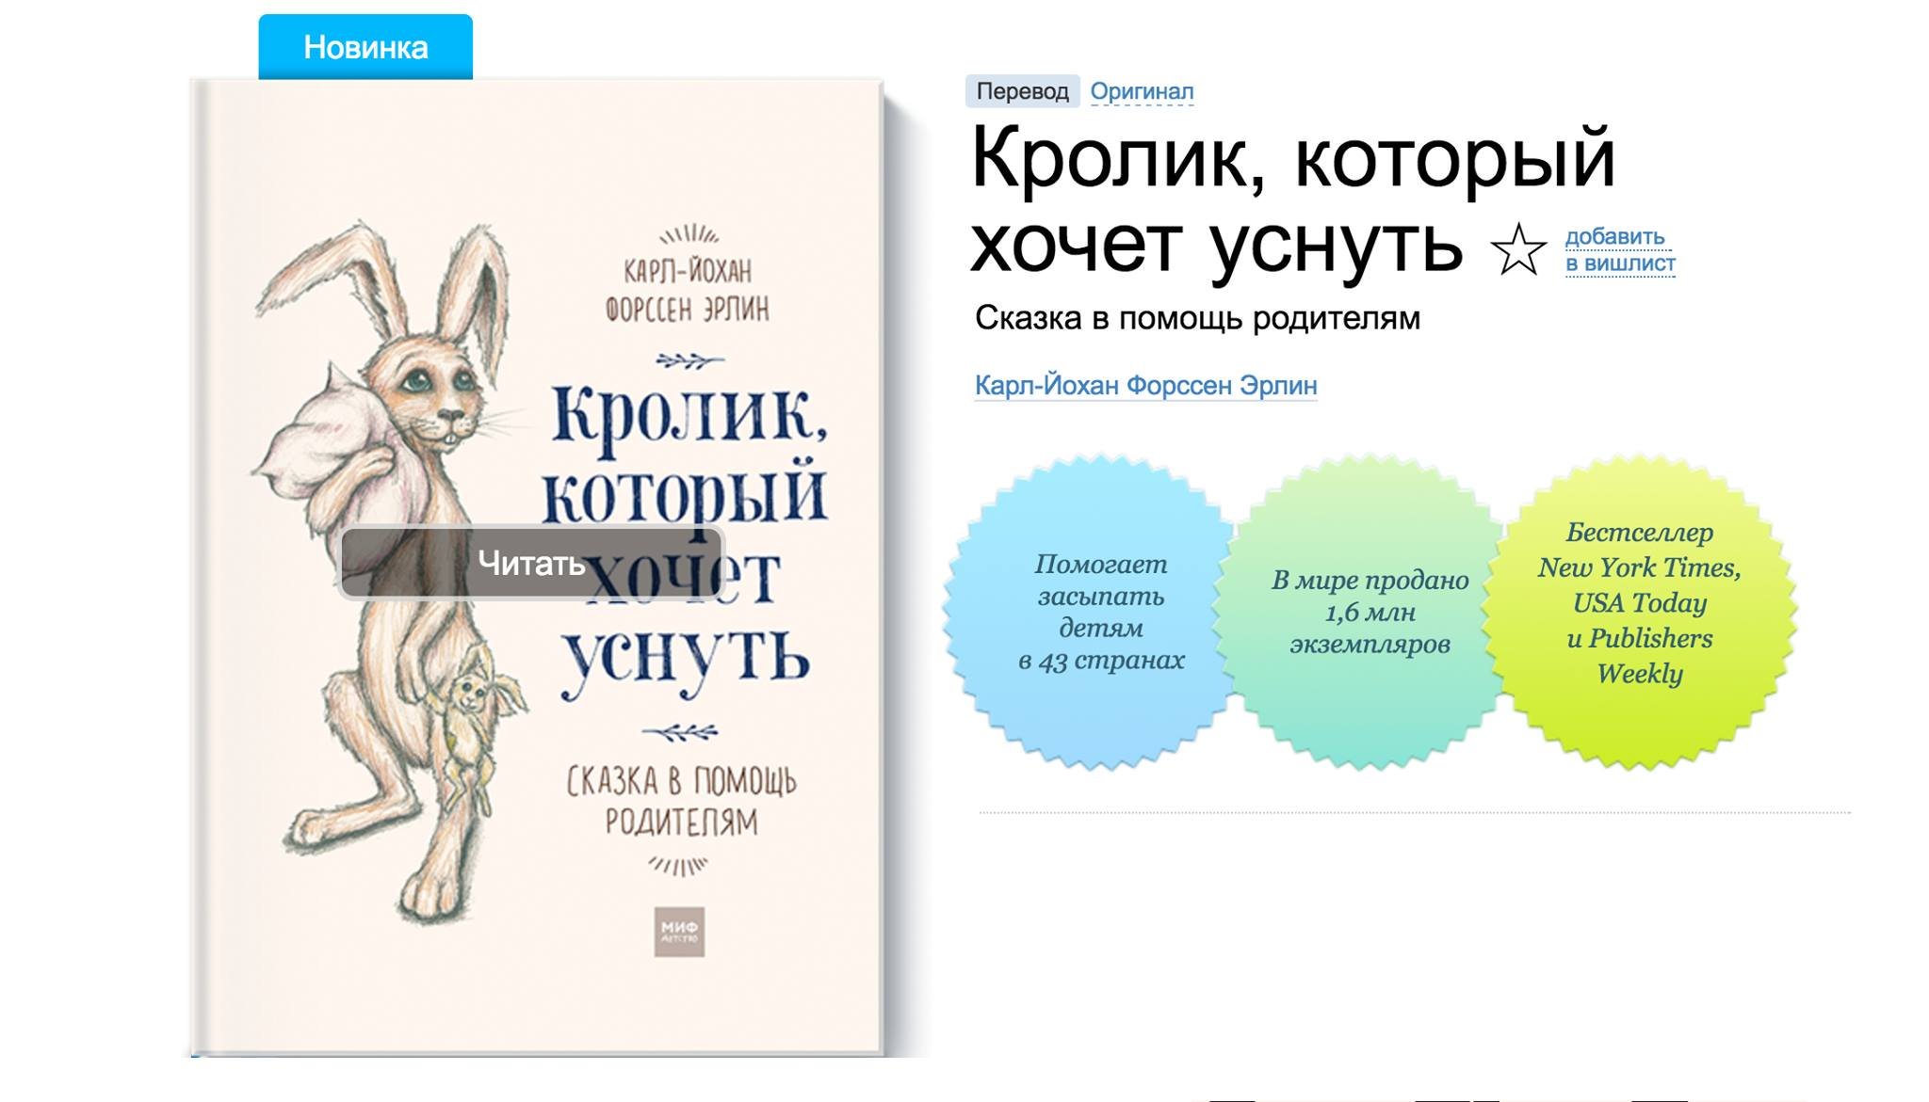Click the Новинка label above the cover
1929x1102 pixels.
point(365,47)
